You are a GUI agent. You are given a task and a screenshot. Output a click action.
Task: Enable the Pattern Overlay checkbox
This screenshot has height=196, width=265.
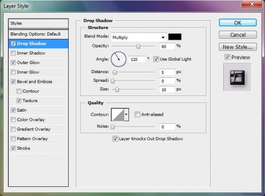click(13, 139)
